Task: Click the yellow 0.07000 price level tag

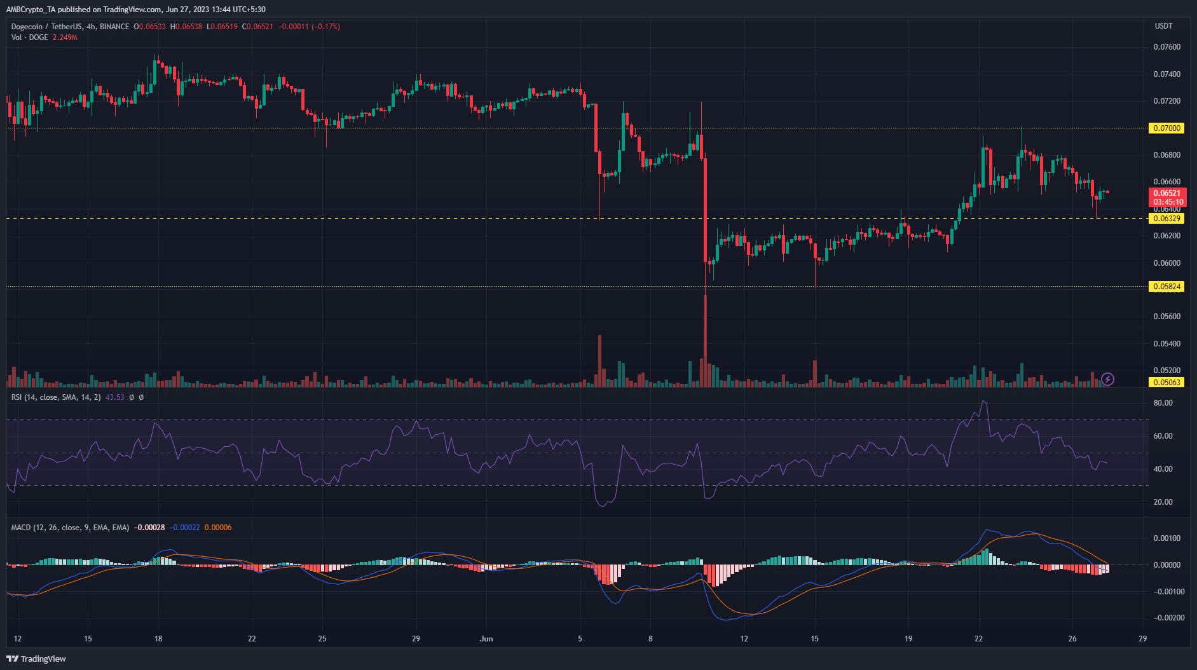Action: (1167, 128)
